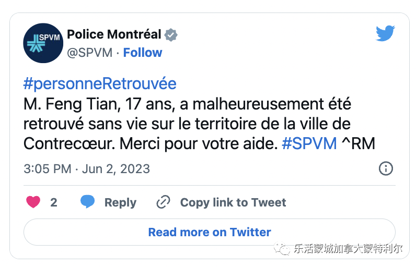The height and width of the screenshot is (267, 416).
Task: Open the 3:05 PM Jun 2, 2023 timestamp
Action: pos(87,168)
